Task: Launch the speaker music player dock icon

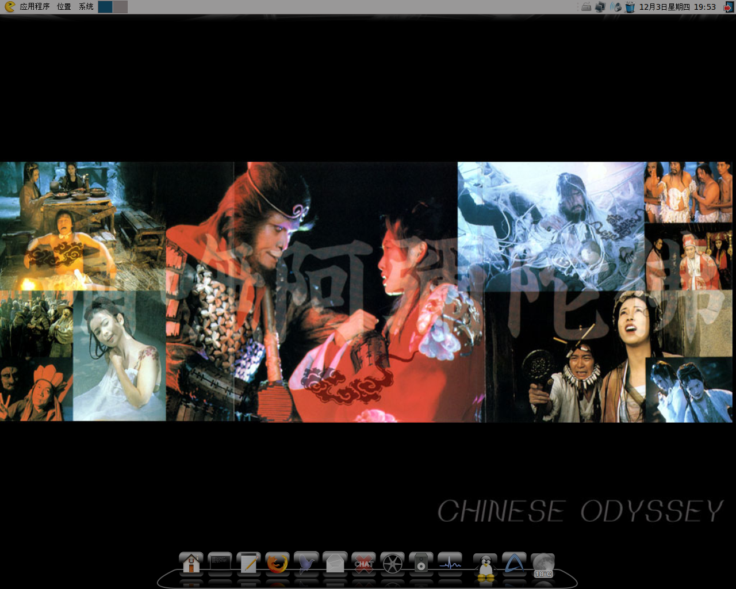Action: 421,564
